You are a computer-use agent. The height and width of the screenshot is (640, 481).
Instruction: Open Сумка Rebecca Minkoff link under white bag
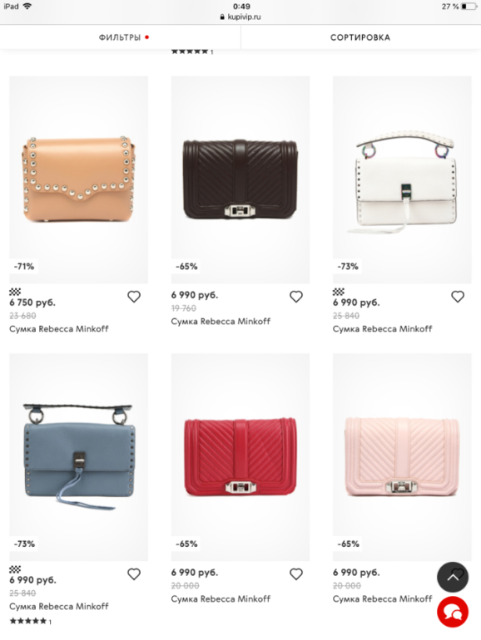coord(383,329)
